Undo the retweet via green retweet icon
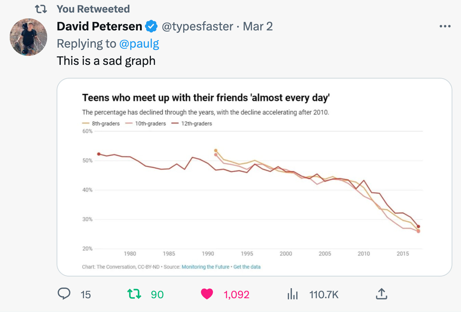 (x=134, y=294)
